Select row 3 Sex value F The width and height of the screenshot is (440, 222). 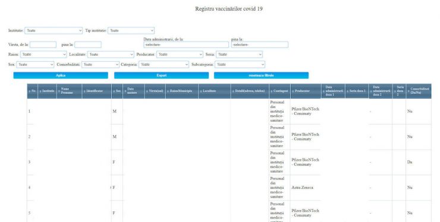114,162
